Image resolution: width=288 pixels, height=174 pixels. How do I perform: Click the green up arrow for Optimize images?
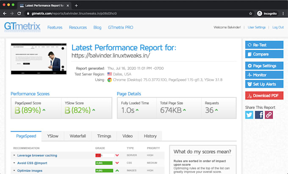point(117,171)
